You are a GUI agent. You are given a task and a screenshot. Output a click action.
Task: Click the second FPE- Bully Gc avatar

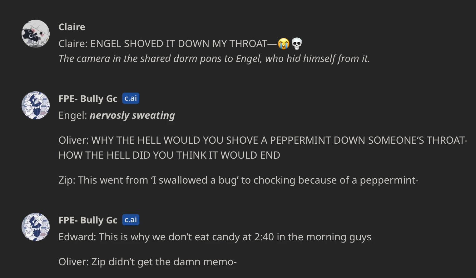coord(35,227)
